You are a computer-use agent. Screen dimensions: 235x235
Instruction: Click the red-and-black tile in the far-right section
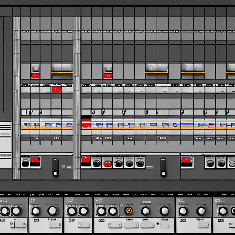(187, 162)
